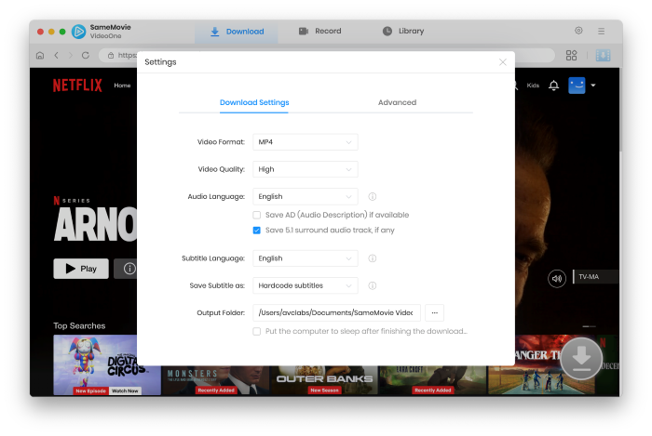652x436 pixels.
Task: Open Kids in the Netflix header
Action: tap(533, 86)
